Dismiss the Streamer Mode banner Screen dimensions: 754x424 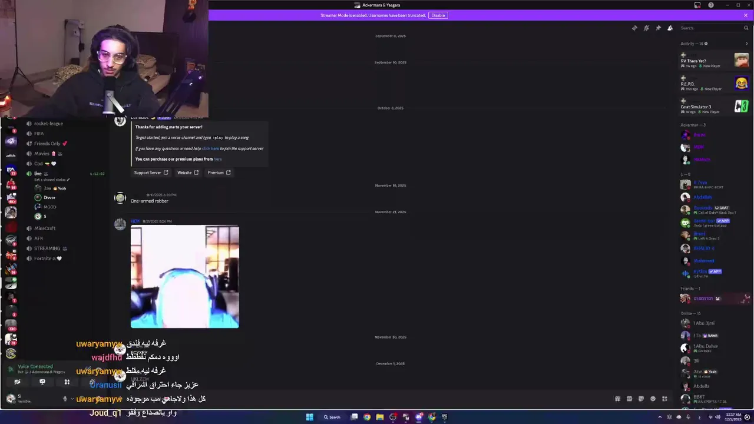[x=746, y=15]
